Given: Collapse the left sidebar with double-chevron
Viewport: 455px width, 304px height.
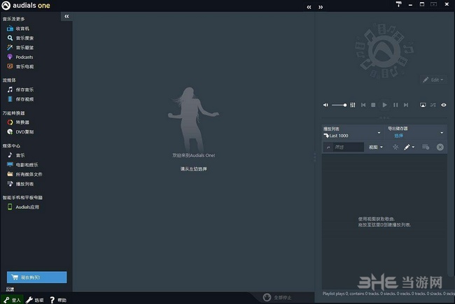Looking at the screenshot, I should (x=66, y=16).
